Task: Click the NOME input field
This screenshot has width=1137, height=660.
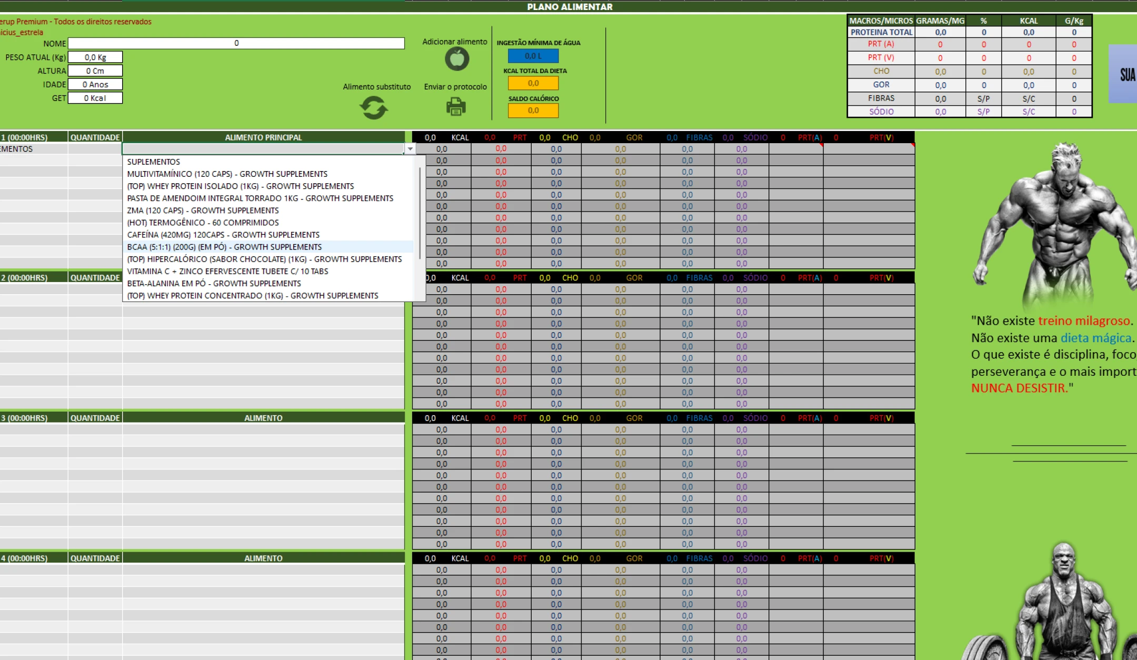Action: point(236,43)
